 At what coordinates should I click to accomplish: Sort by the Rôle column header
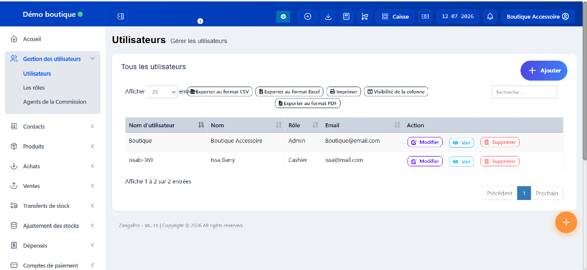[x=303, y=125]
